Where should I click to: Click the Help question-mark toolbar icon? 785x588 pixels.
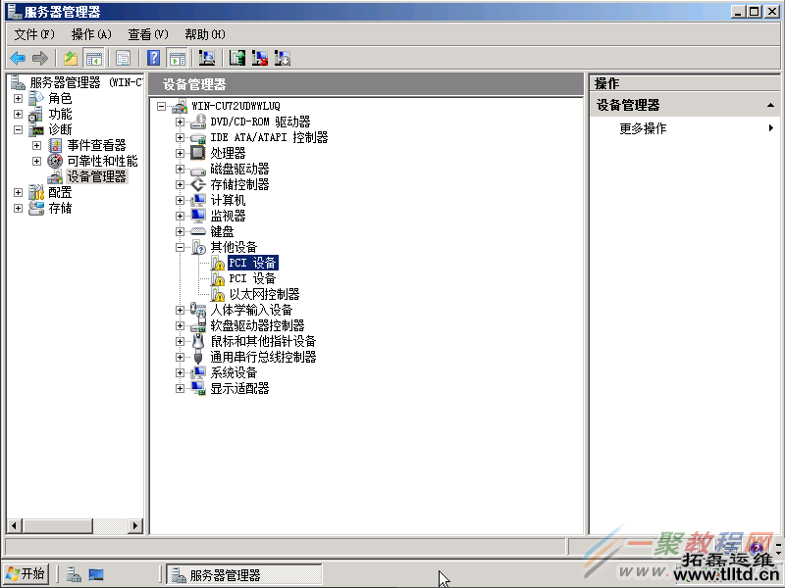click(x=152, y=57)
